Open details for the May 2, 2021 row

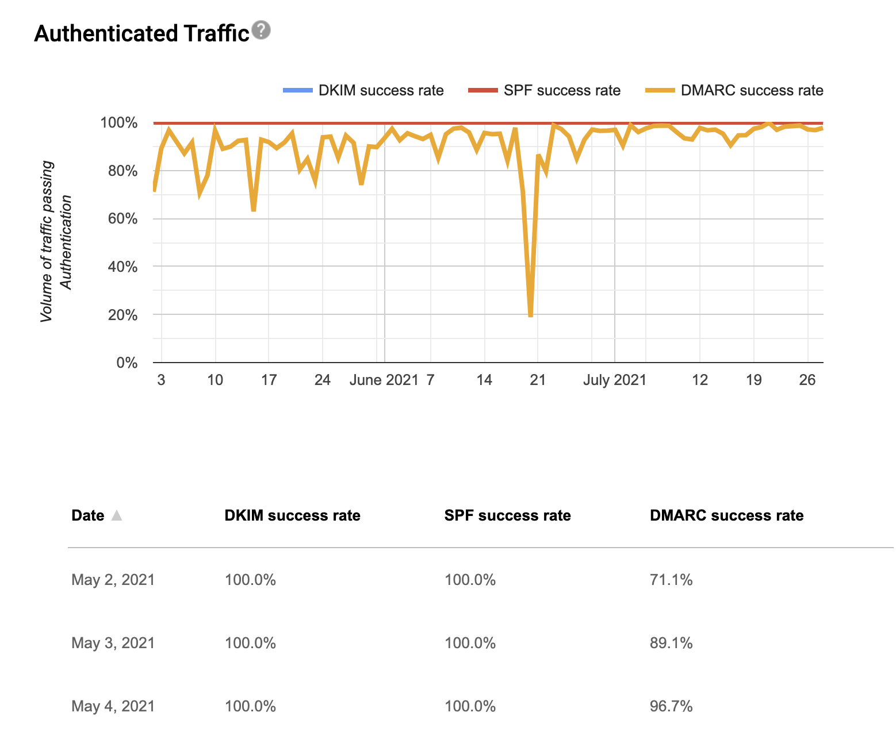coord(113,580)
